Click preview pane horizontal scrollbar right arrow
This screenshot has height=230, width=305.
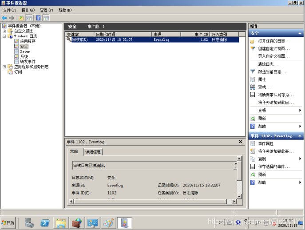pos(234,202)
